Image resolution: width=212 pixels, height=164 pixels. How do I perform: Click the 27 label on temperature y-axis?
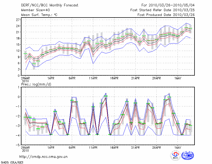click(x=17, y=20)
